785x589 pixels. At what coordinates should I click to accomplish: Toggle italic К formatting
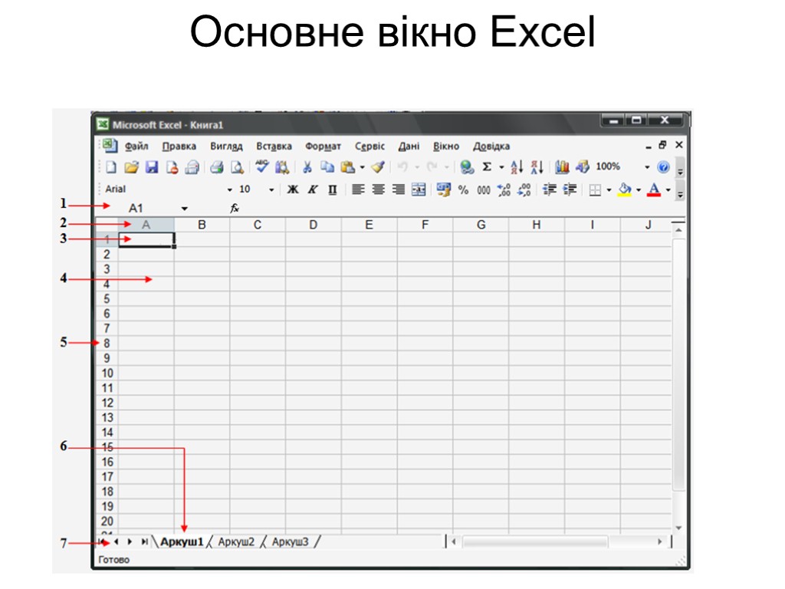[313, 189]
